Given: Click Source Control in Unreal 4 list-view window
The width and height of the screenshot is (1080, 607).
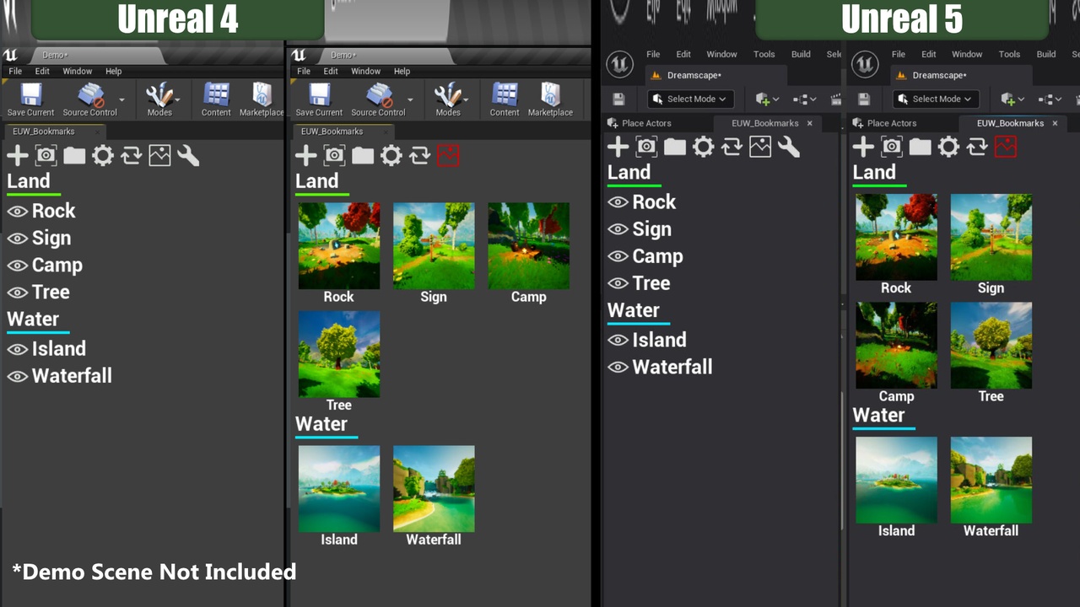Looking at the screenshot, I should (89, 99).
